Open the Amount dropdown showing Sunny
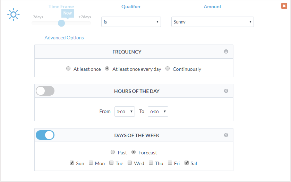The width and height of the screenshot is (291, 182). tap(212, 22)
